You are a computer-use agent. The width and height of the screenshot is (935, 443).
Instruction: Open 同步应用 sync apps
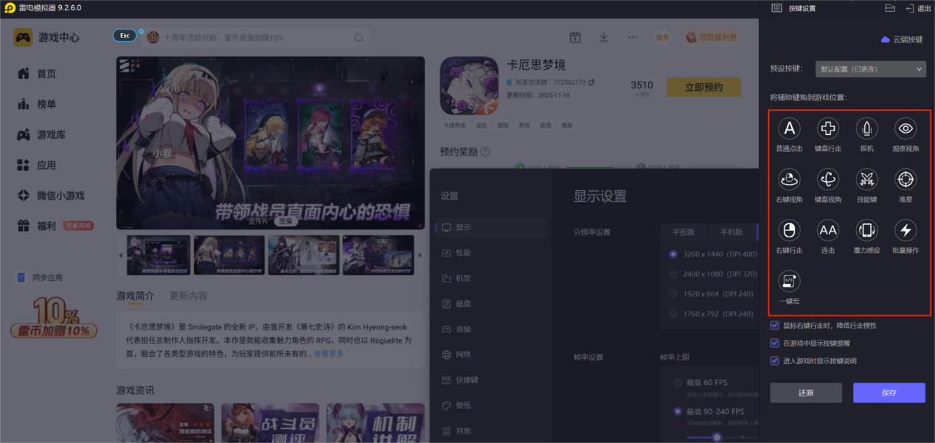[41, 278]
